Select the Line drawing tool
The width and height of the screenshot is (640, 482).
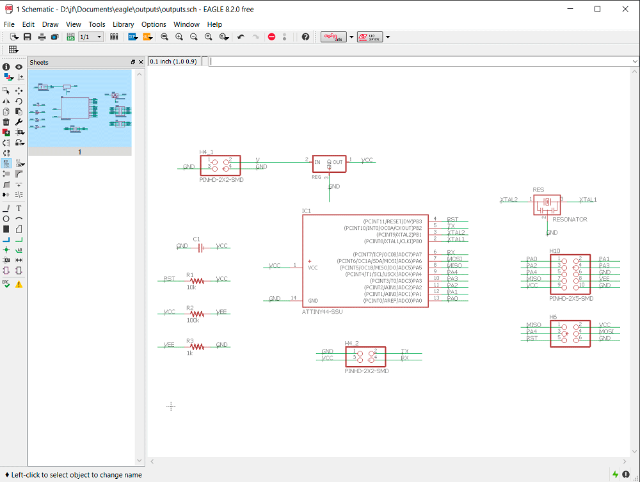coord(6,208)
